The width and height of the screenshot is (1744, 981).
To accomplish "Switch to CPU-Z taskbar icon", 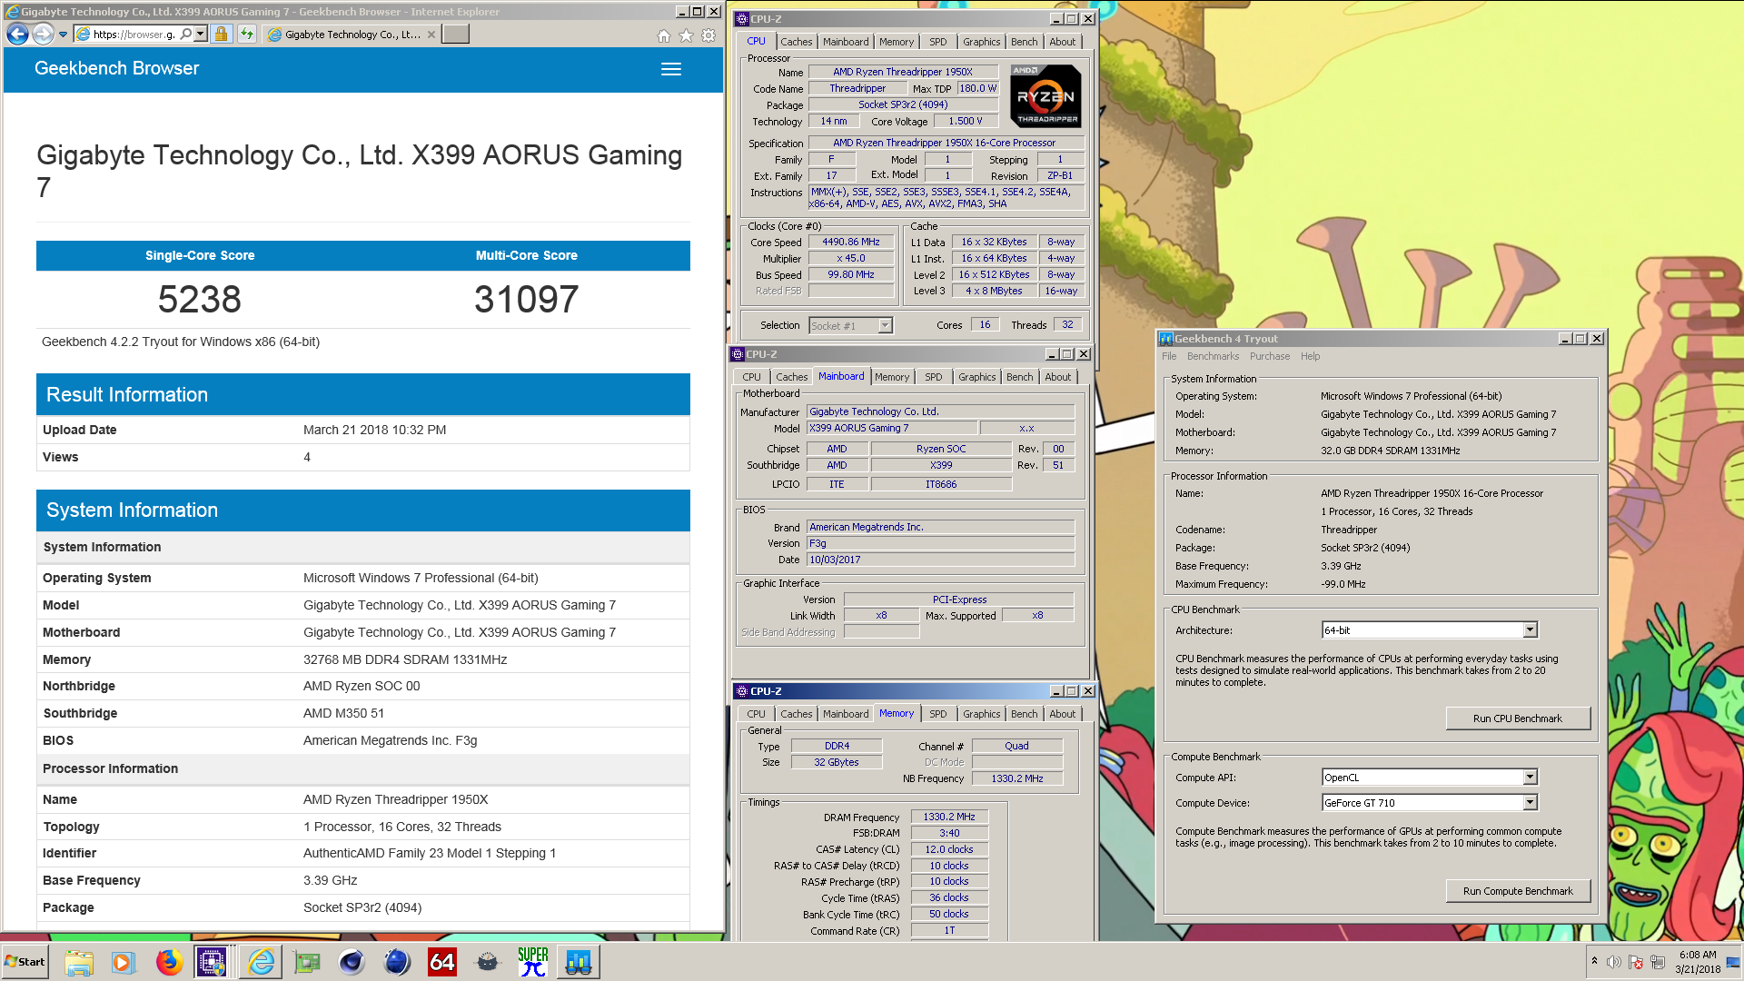I will pos(213,962).
